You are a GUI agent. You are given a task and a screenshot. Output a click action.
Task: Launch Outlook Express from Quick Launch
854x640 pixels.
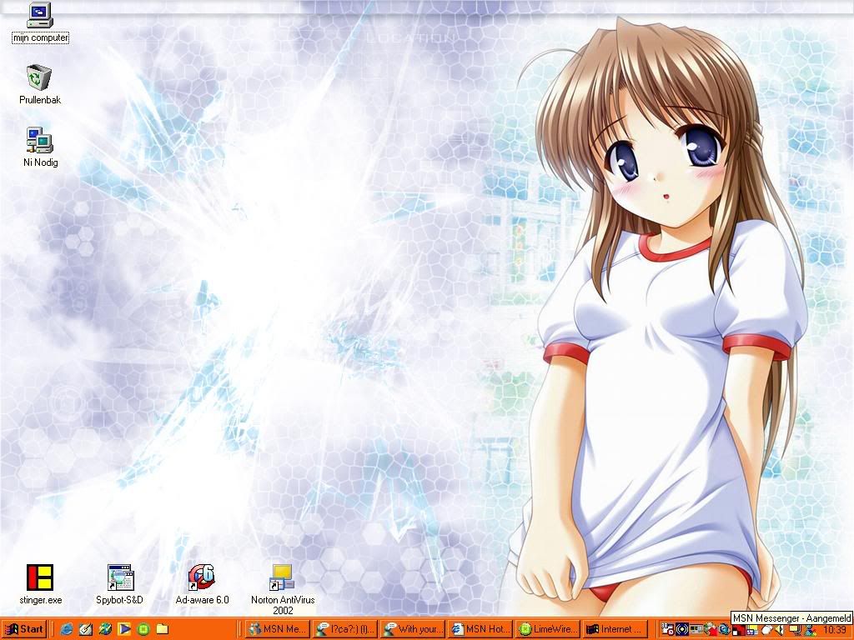pyautogui.click(x=86, y=629)
